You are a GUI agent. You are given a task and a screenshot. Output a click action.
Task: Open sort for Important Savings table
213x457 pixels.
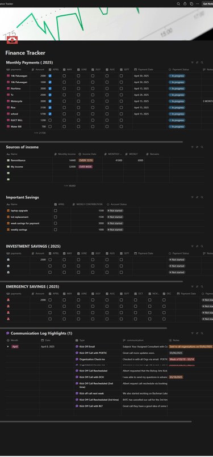(197, 197)
